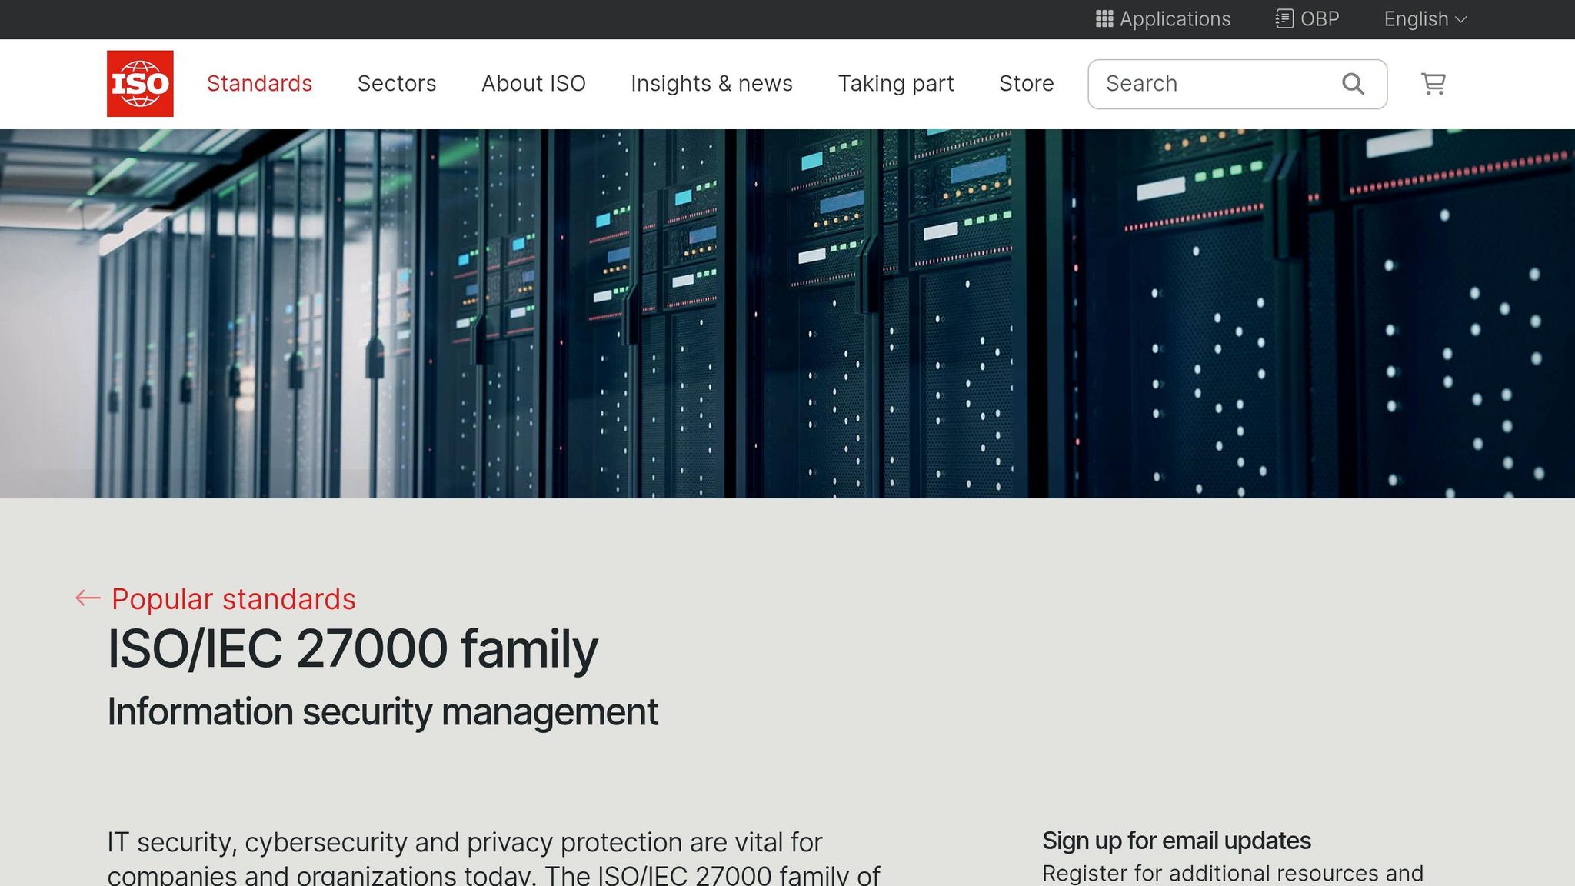Open the Insights & news menu
This screenshot has width=1575, height=886.
[x=711, y=83]
